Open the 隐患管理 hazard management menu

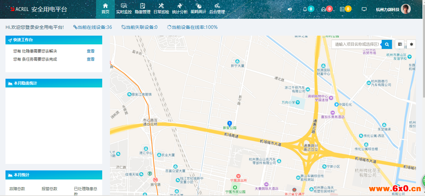pos(143,9)
